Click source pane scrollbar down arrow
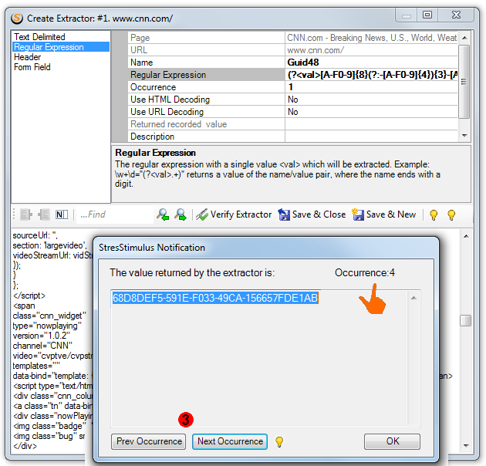 [465, 445]
